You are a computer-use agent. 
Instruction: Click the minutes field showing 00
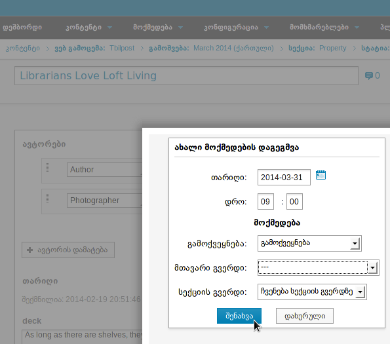coord(294,201)
